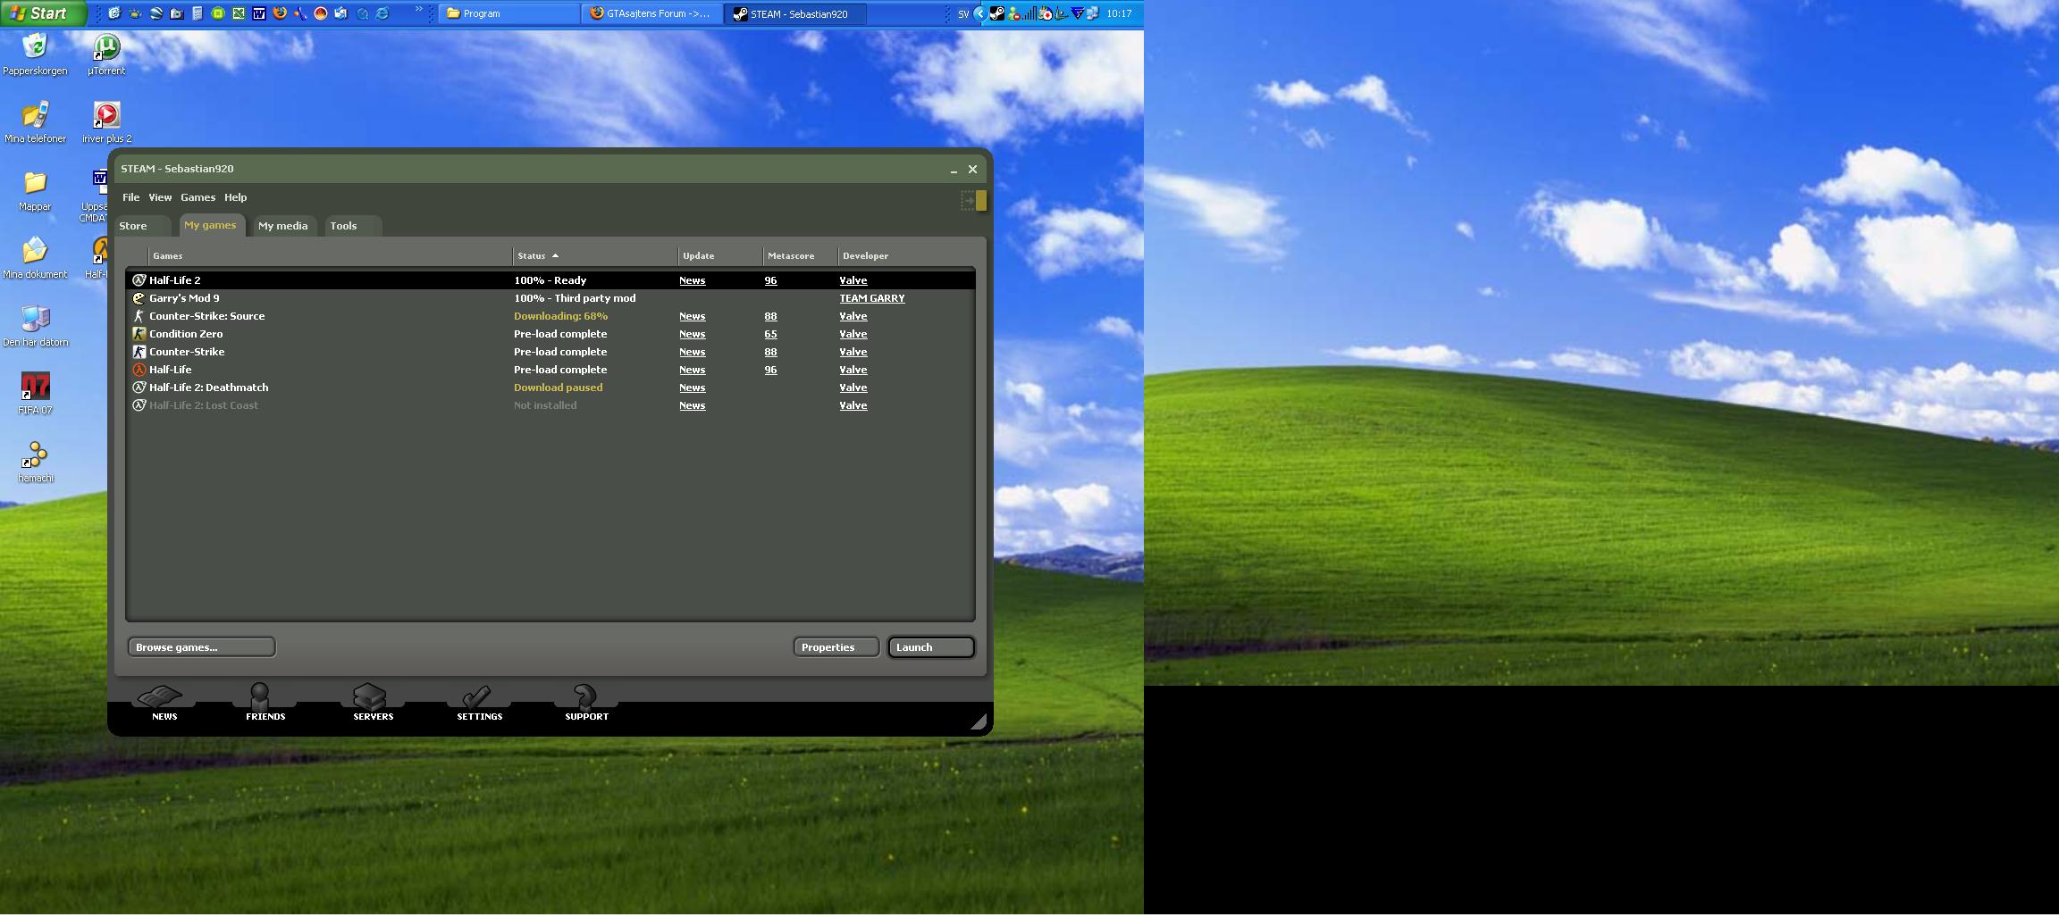Open the Support section in Steam
Image resolution: width=2059 pixels, height=917 pixels.
pos(586,703)
